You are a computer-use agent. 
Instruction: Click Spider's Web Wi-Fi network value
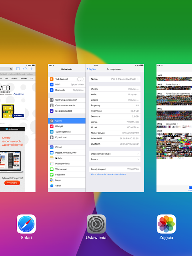pyautogui.click(x=77, y=84)
